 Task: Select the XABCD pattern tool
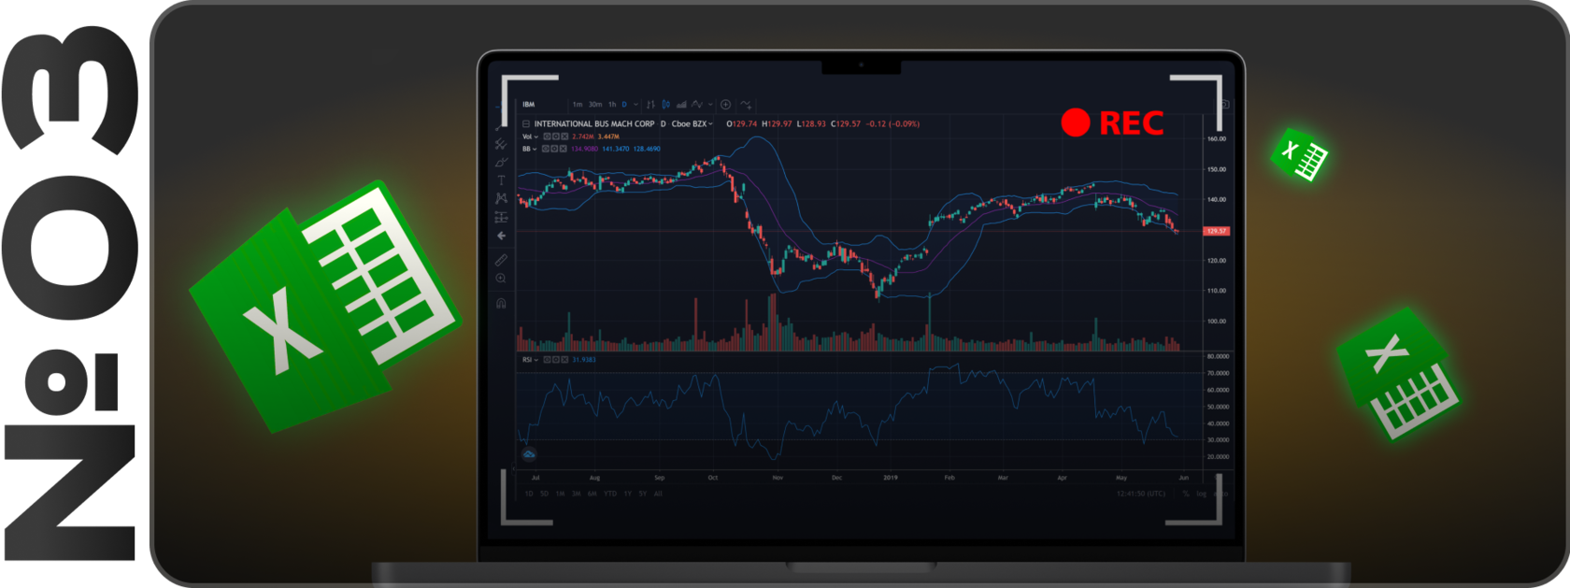pyautogui.click(x=501, y=198)
